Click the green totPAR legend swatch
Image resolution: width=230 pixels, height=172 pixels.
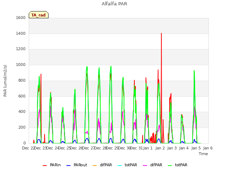170,166
